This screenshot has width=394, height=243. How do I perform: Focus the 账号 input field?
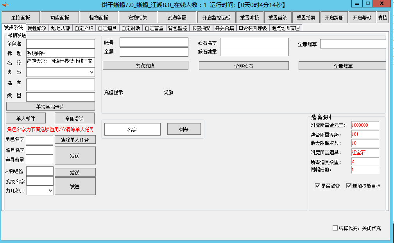154,42
